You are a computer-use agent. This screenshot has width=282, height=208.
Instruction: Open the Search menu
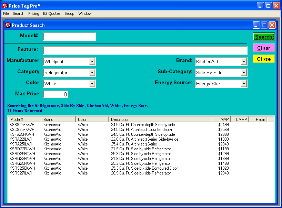click(x=19, y=13)
